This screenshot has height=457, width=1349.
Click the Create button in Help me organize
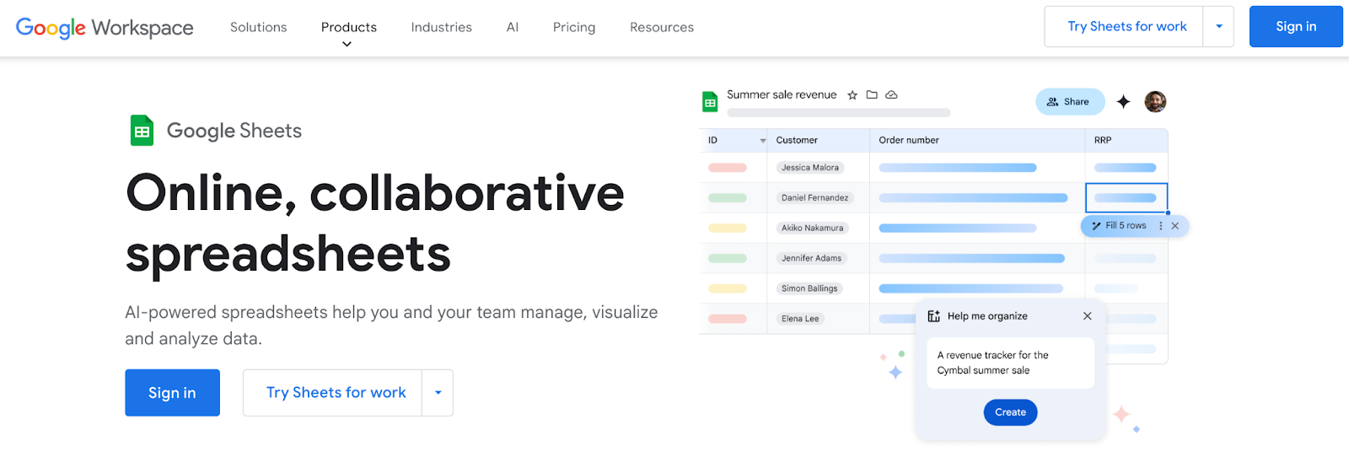click(x=1010, y=412)
